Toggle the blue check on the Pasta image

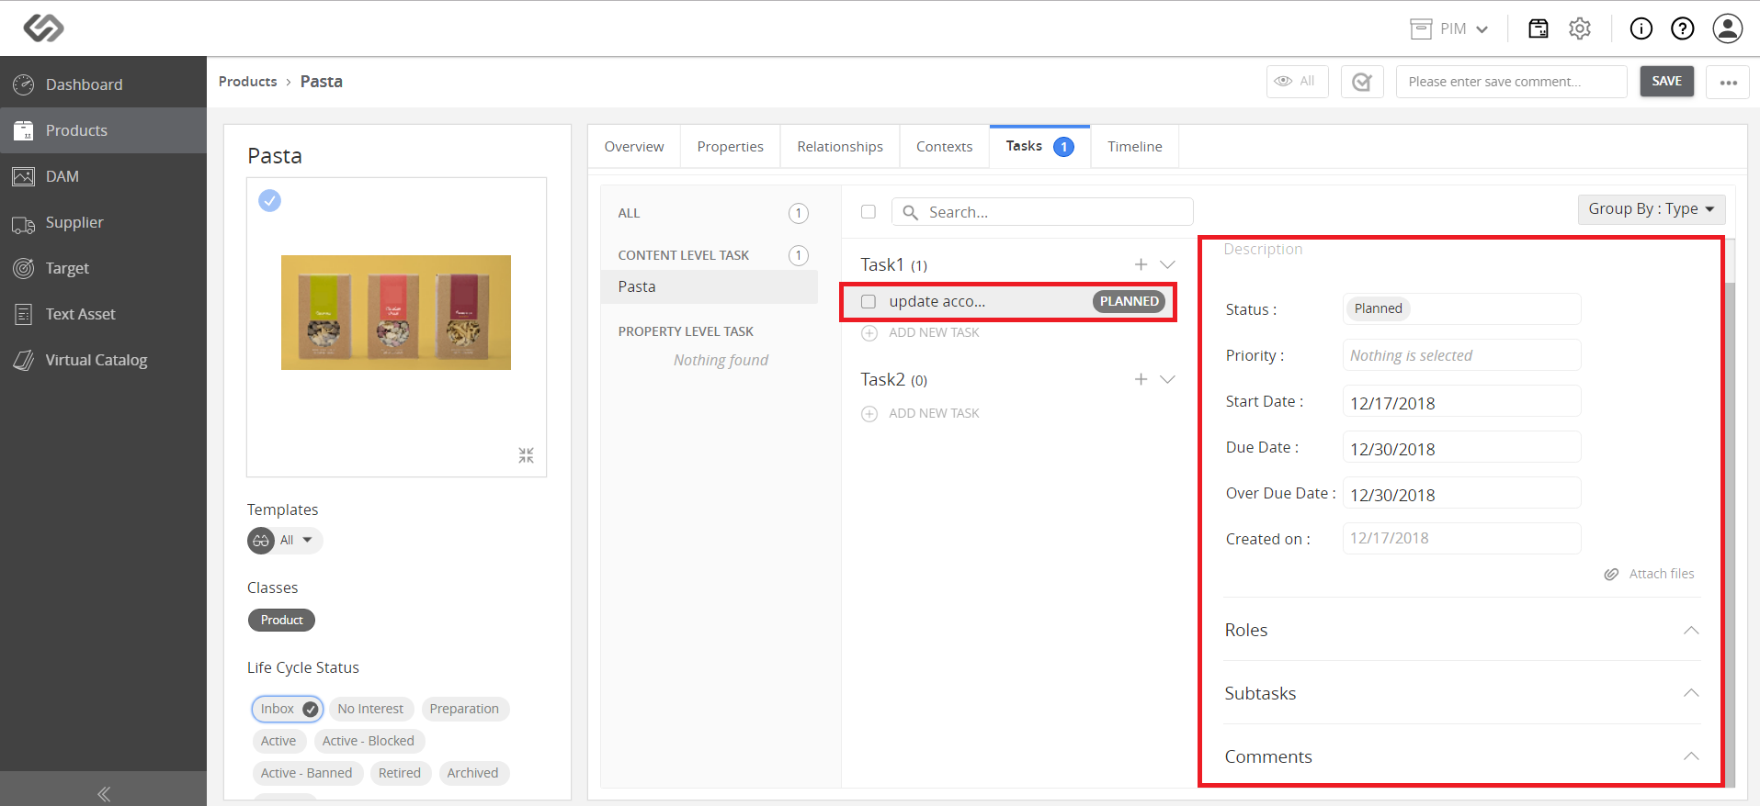point(269,200)
